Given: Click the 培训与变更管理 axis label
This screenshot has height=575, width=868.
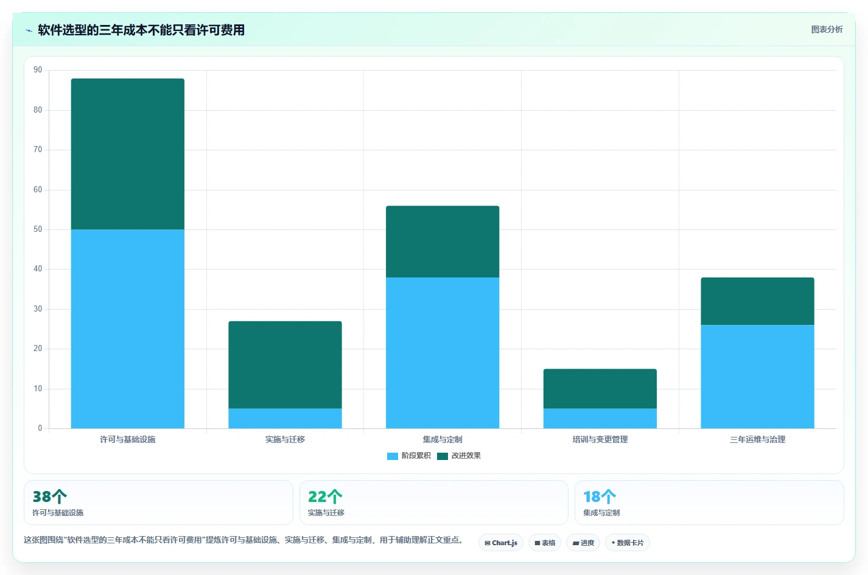Looking at the screenshot, I should [x=600, y=439].
